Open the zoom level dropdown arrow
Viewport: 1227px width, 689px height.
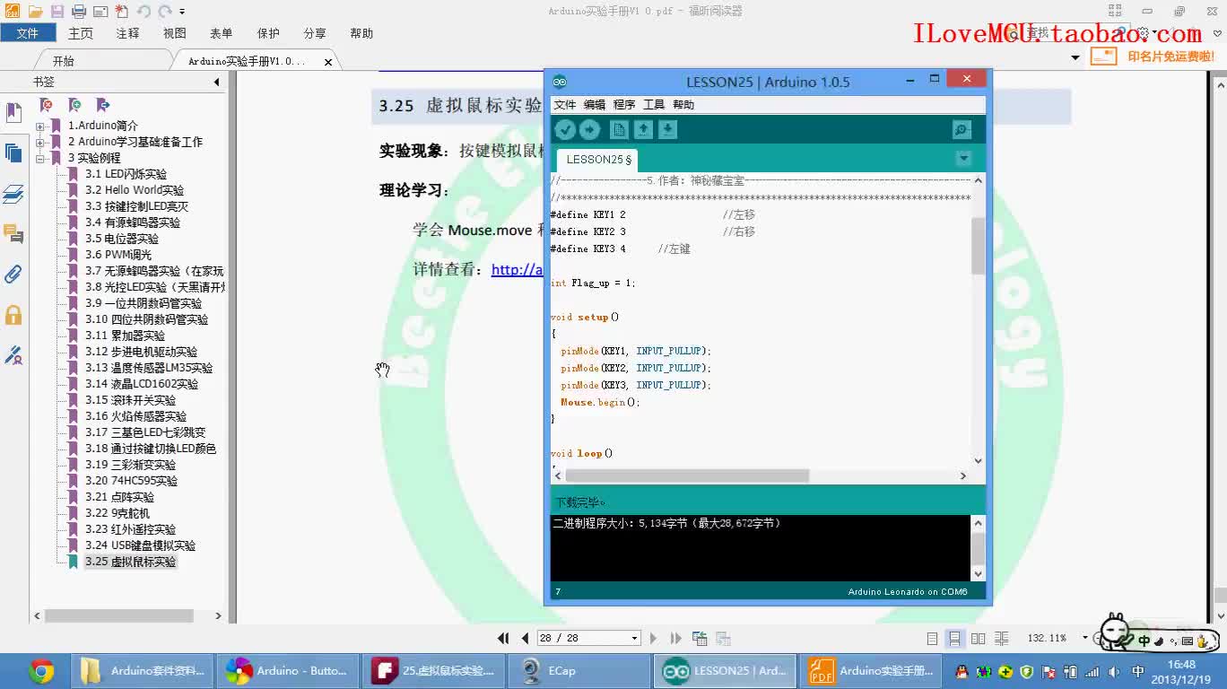[x=1084, y=638]
